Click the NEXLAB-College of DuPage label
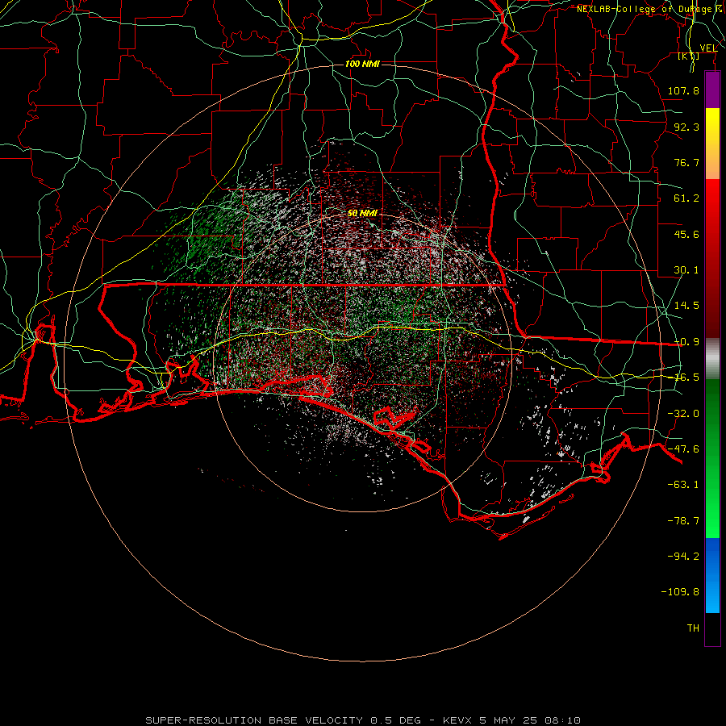Viewport: 726px width, 726px height. [x=650, y=9]
